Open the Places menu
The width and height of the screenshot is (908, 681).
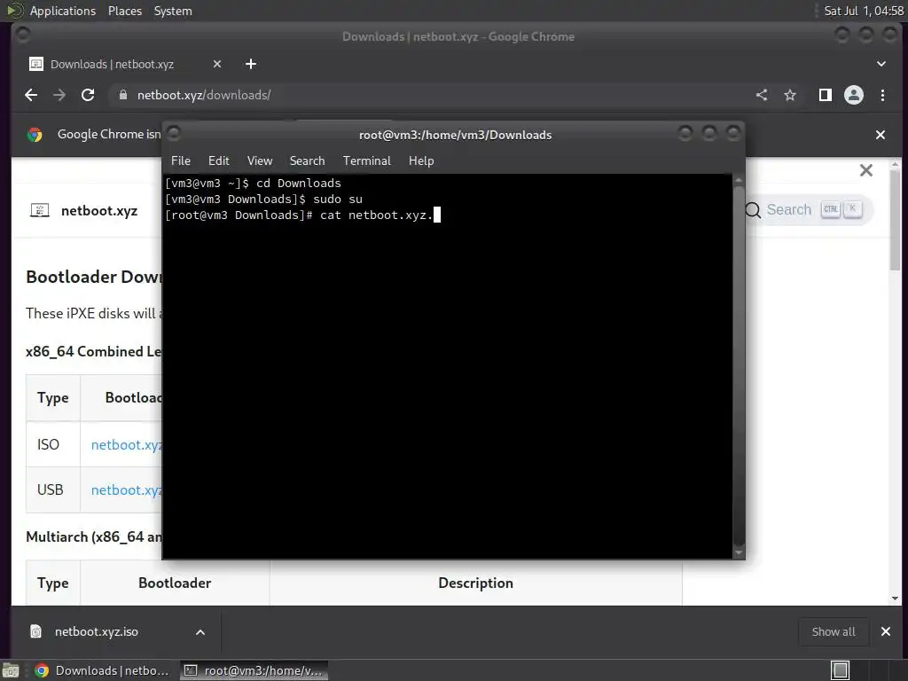(125, 11)
